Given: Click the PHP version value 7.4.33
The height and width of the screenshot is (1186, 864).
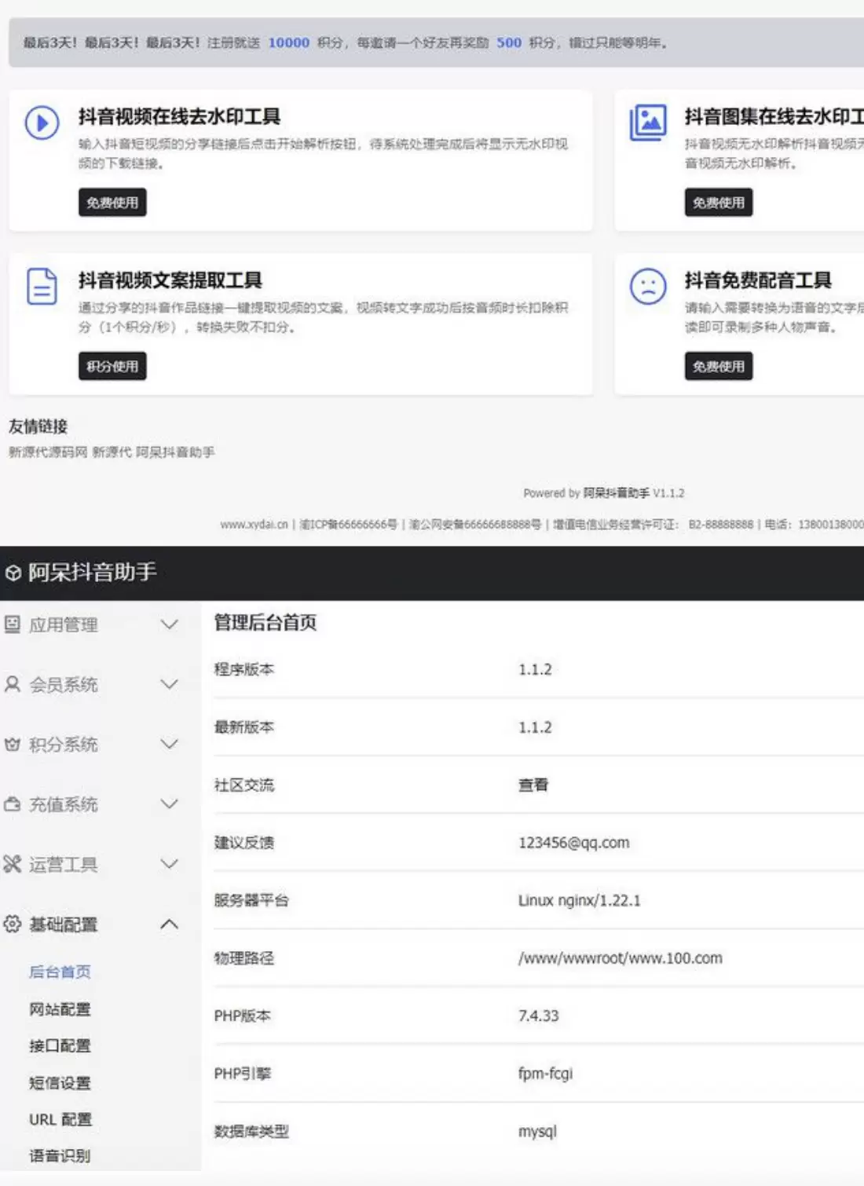Looking at the screenshot, I should (x=539, y=1016).
